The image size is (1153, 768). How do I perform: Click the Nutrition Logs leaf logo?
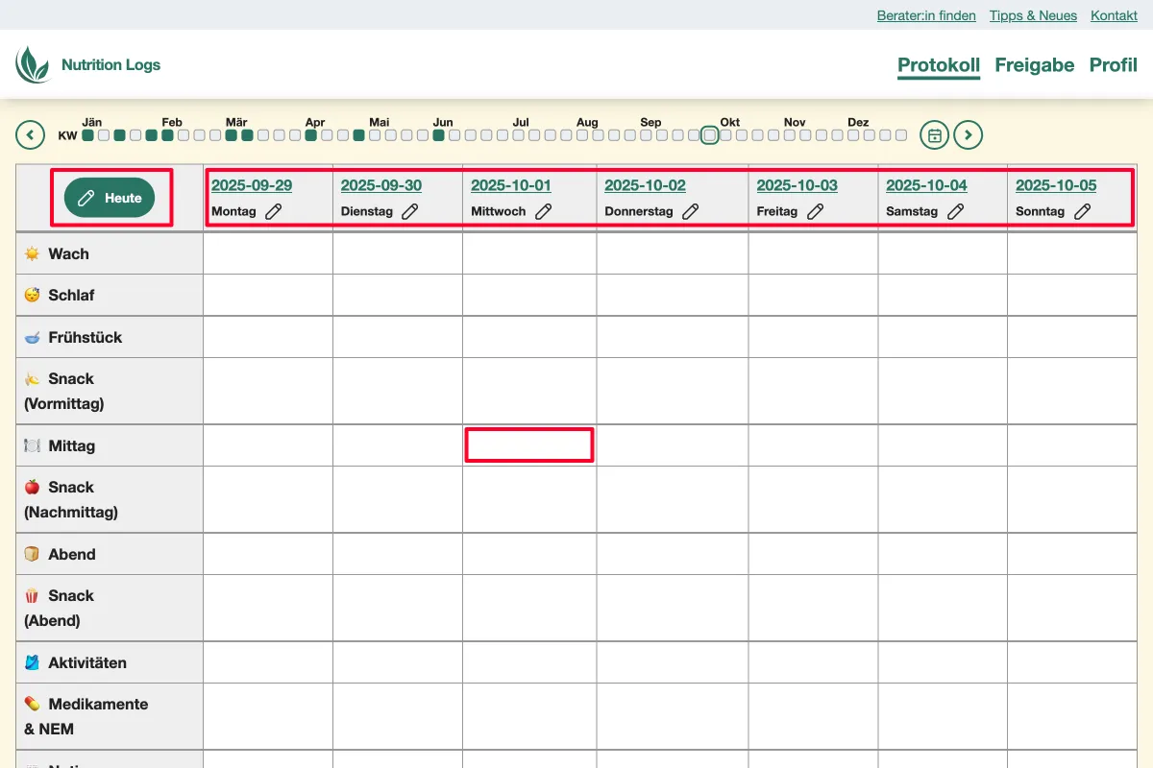coord(33,64)
